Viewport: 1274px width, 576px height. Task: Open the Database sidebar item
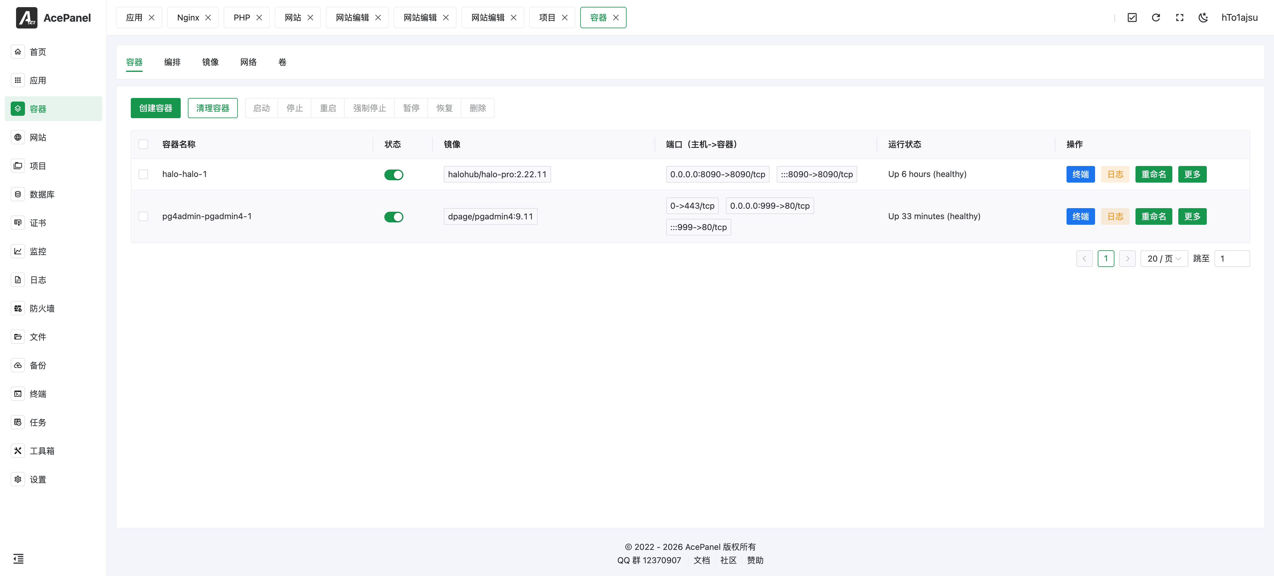coord(42,194)
